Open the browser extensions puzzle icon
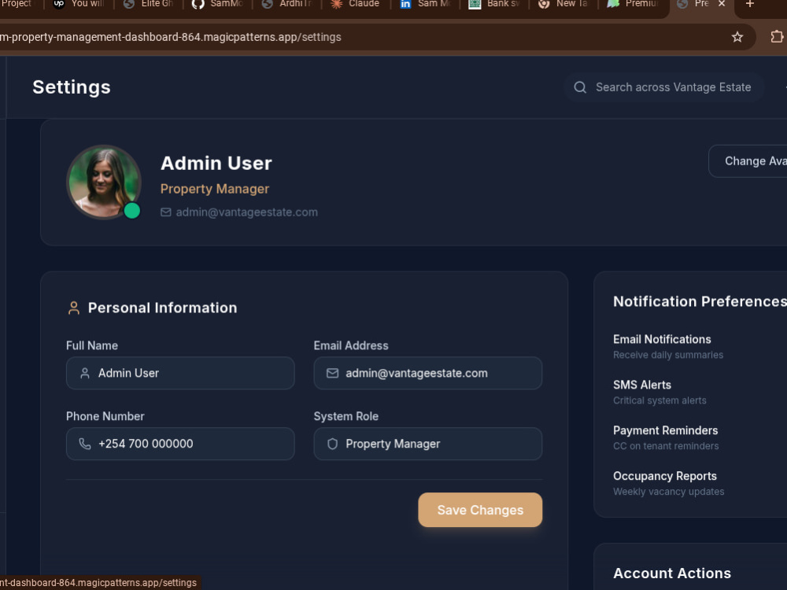The width and height of the screenshot is (787, 590). tap(777, 37)
